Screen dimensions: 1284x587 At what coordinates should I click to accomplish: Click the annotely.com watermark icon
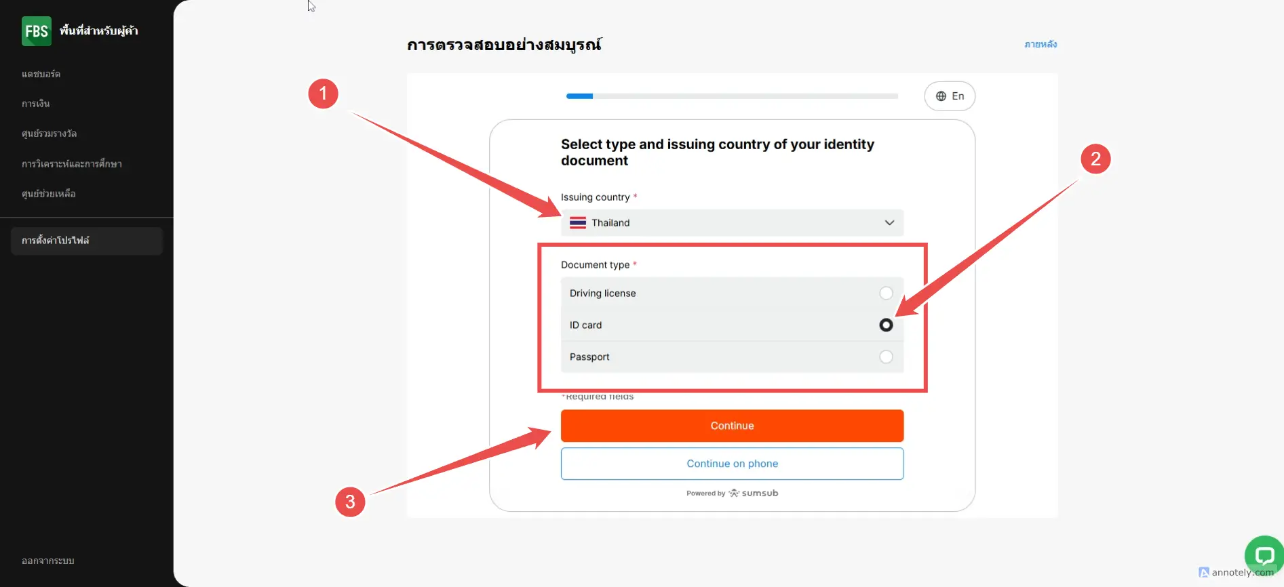pyautogui.click(x=1204, y=573)
